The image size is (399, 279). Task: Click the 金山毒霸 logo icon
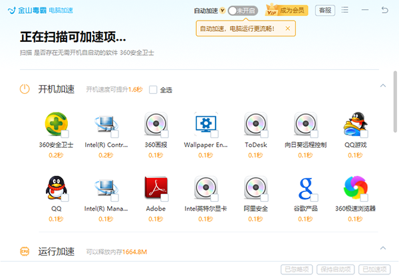point(12,11)
